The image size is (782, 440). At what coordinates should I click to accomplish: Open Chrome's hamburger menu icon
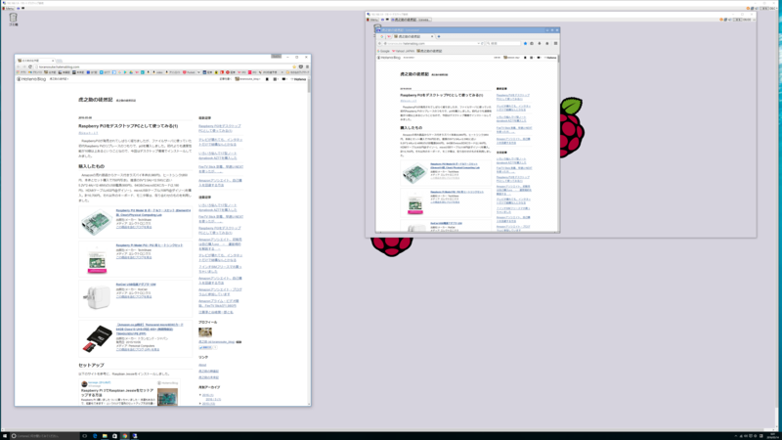point(307,66)
